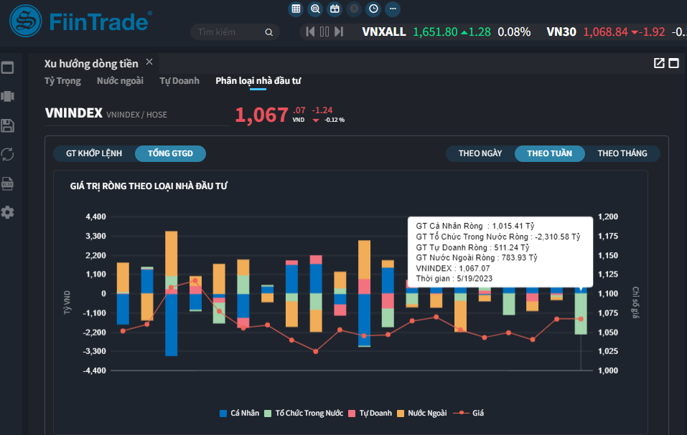Refresh data using the sidebar sync icon

8,154
